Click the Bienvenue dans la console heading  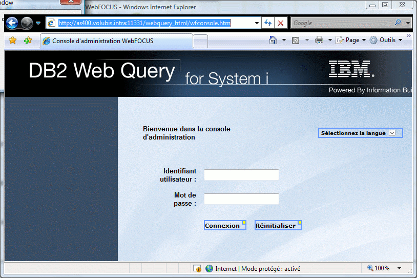[186, 133]
